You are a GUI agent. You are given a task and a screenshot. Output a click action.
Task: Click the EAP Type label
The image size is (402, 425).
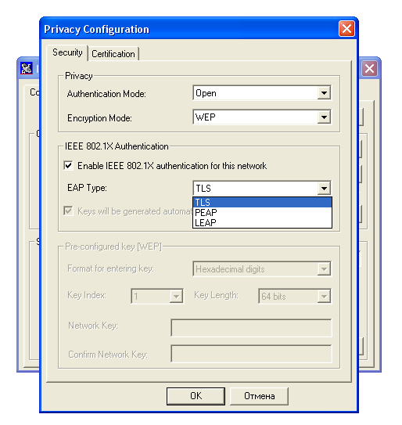click(87, 188)
